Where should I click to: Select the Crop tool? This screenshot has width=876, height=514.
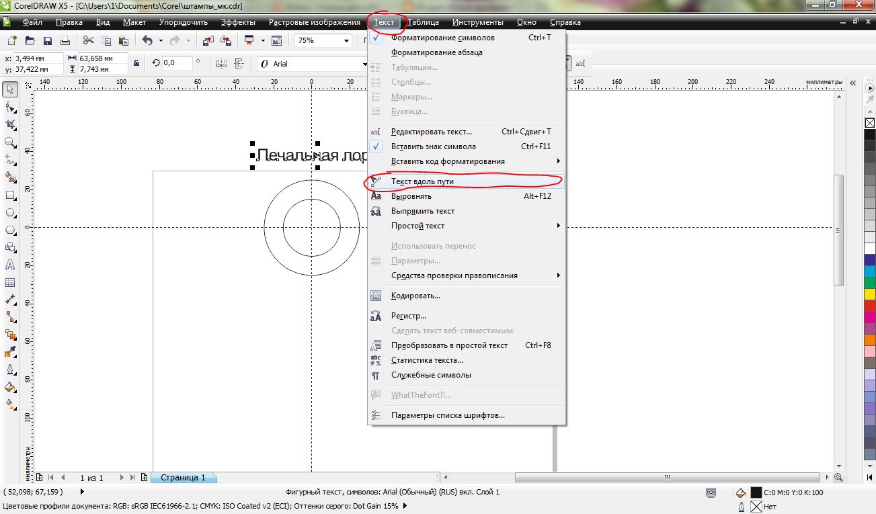click(10, 124)
